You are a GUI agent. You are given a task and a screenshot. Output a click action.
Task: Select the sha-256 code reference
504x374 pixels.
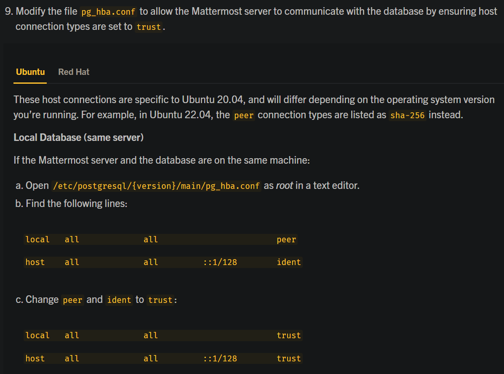pos(407,115)
